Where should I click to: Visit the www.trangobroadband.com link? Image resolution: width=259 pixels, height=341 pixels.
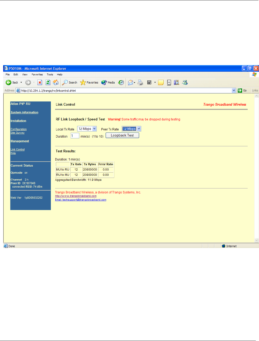point(76,196)
